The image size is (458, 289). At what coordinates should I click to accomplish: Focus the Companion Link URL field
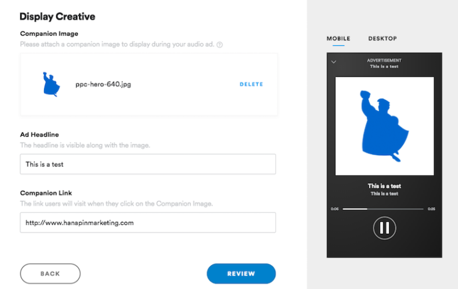point(148,222)
